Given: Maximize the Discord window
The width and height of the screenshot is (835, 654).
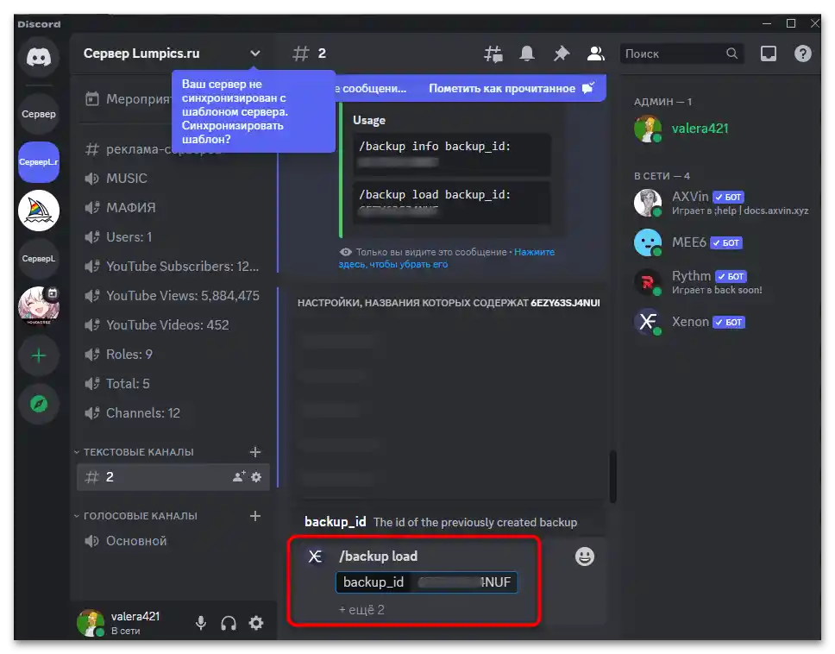Looking at the screenshot, I should [x=791, y=23].
